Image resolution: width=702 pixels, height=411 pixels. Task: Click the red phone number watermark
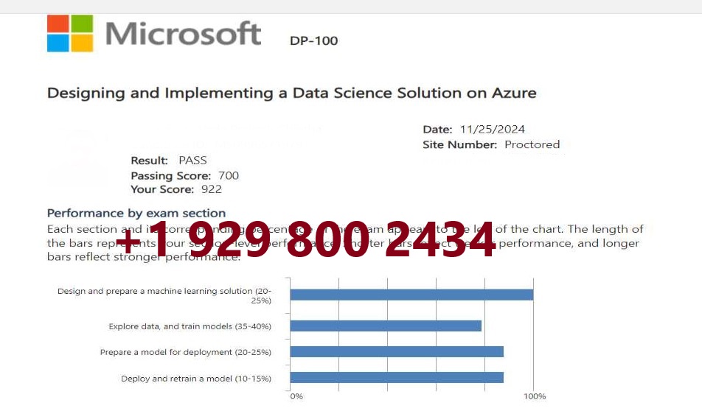(x=305, y=240)
